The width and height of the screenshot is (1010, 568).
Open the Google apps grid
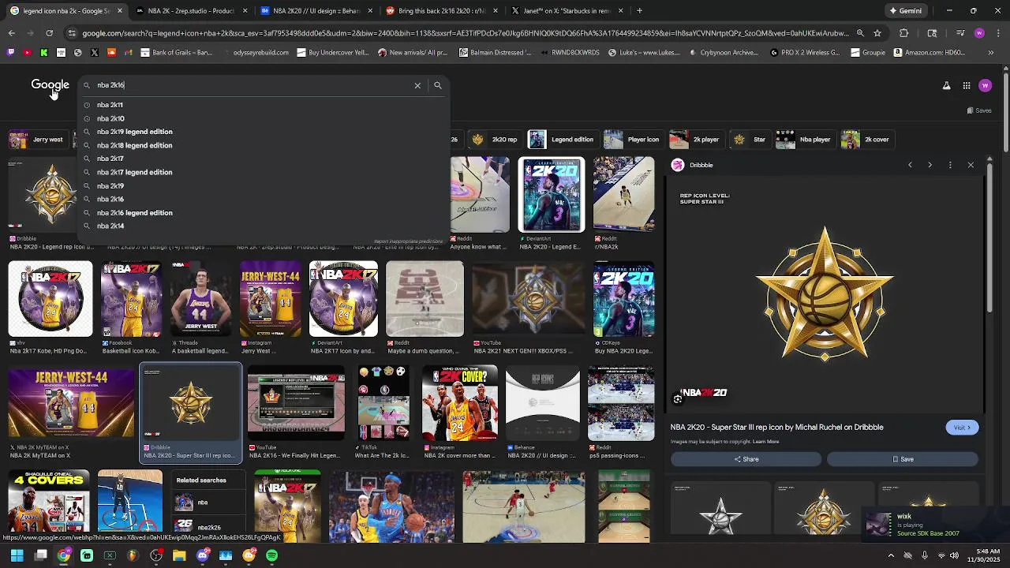coord(966,85)
